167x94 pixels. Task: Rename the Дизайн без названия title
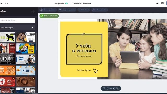click(x=82, y=3)
